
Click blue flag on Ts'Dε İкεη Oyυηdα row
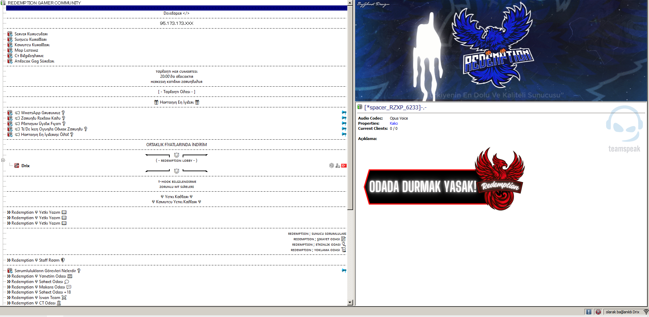click(x=344, y=129)
